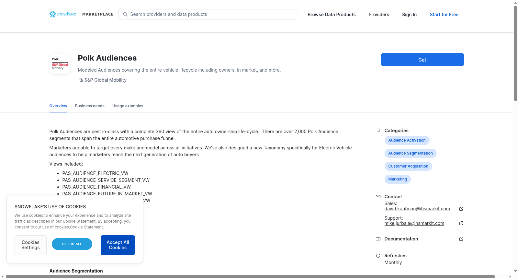Click Sign In

pyautogui.click(x=409, y=15)
